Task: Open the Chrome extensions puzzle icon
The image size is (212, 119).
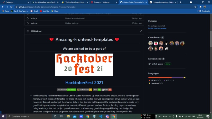Action: point(200,7)
